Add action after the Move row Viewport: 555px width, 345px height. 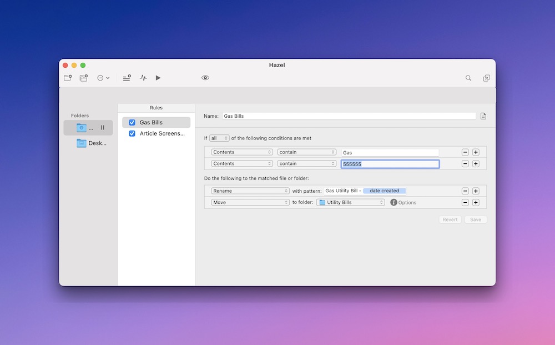[476, 202]
